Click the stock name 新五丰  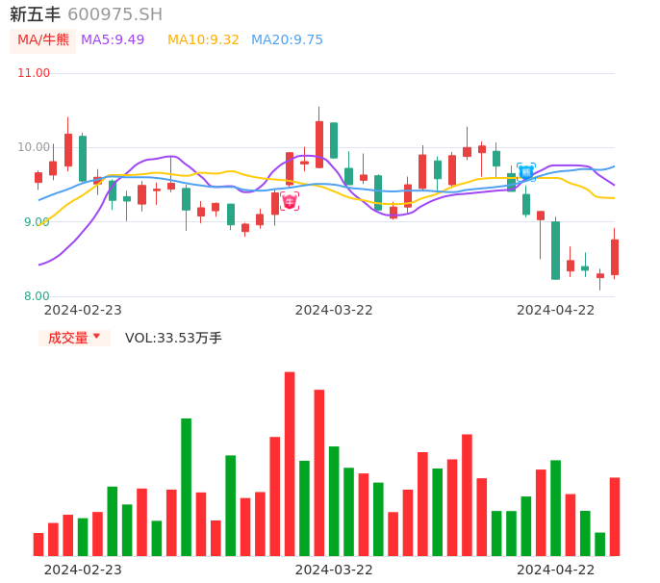[x=35, y=14]
